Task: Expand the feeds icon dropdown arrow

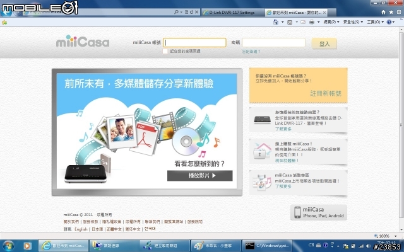Action: click(297, 22)
